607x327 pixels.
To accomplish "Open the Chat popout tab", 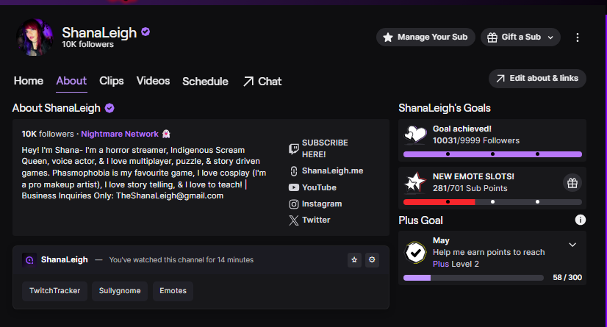I will pyautogui.click(x=262, y=82).
